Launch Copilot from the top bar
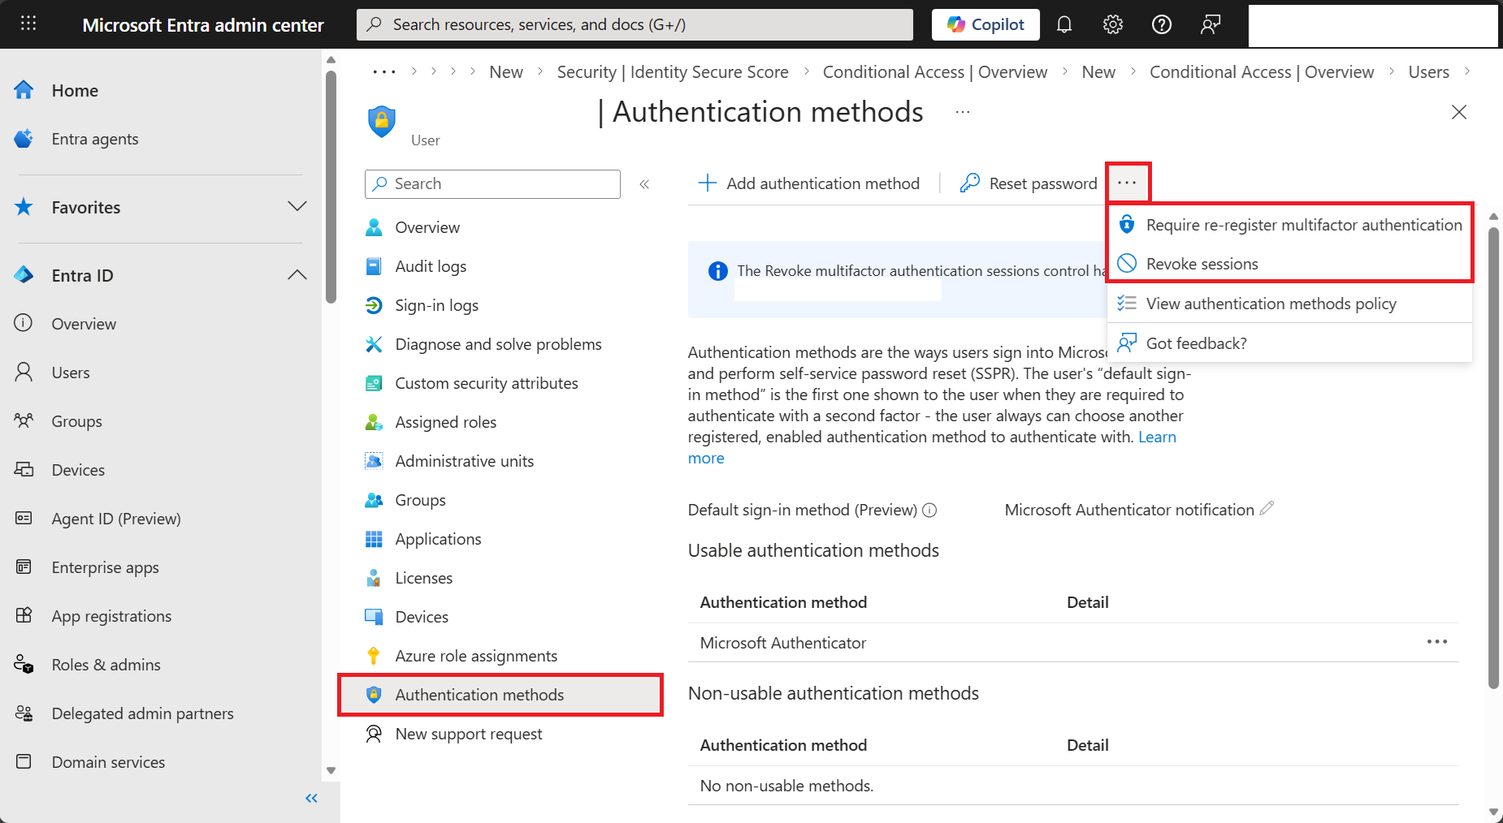The width and height of the screenshot is (1503, 823). pos(985,24)
